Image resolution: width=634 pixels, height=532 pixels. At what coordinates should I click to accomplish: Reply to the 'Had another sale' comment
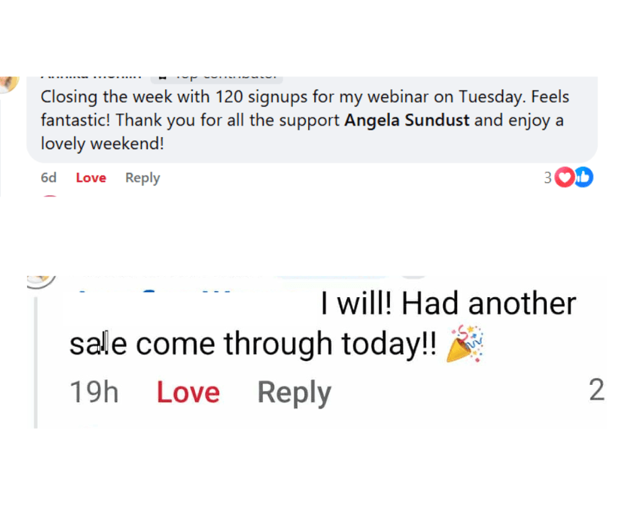294,392
